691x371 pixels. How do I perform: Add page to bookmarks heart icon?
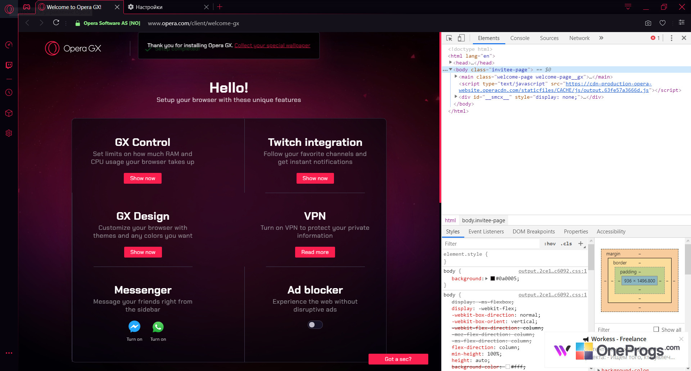point(663,23)
